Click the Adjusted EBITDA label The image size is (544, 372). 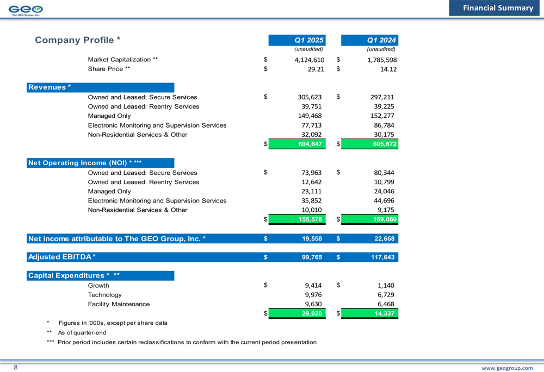pos(62,257)
